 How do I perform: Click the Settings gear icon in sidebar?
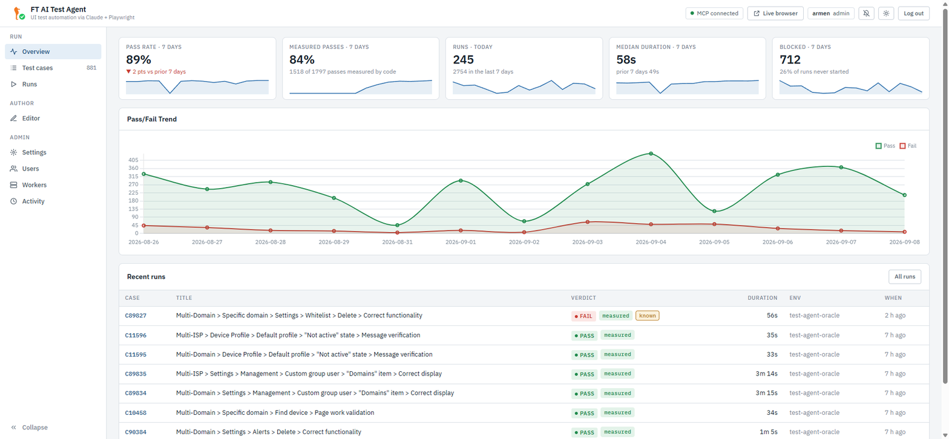14,152
